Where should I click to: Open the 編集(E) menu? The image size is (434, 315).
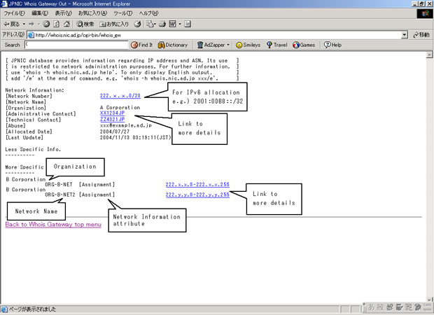pyautogui.click(x=40, y=13)
